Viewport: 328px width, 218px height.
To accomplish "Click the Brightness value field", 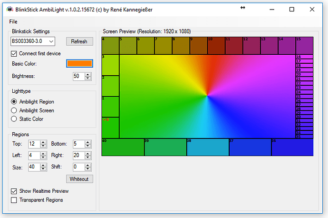I will click(x=79, y=76).
